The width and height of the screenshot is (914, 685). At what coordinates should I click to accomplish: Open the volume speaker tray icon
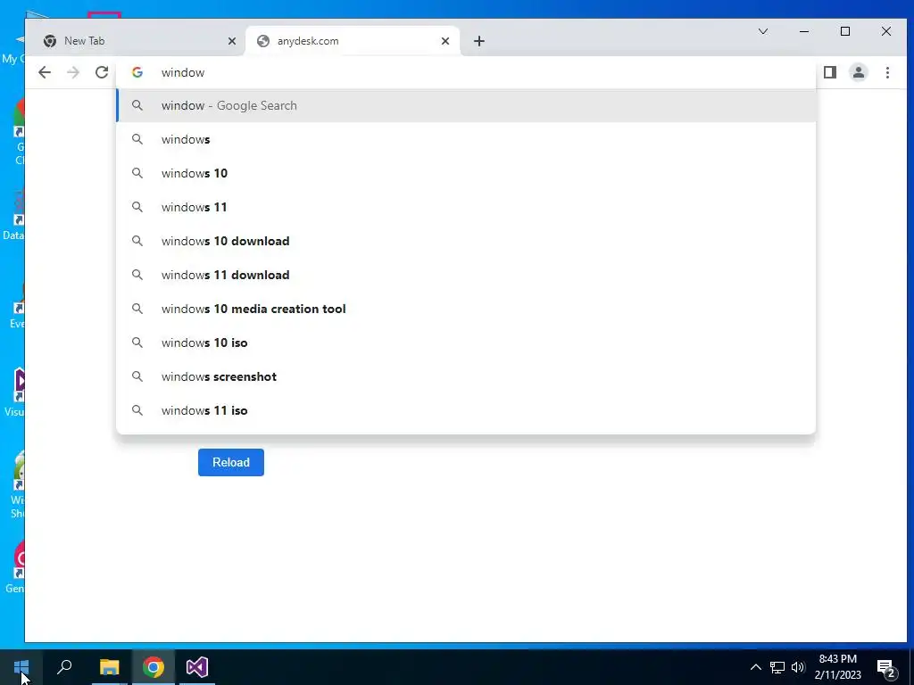[x=798, y=667]
